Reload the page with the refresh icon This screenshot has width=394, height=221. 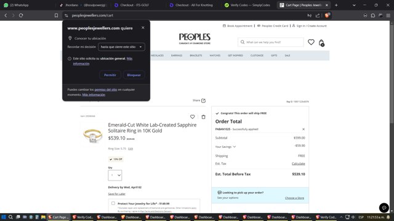21,15
